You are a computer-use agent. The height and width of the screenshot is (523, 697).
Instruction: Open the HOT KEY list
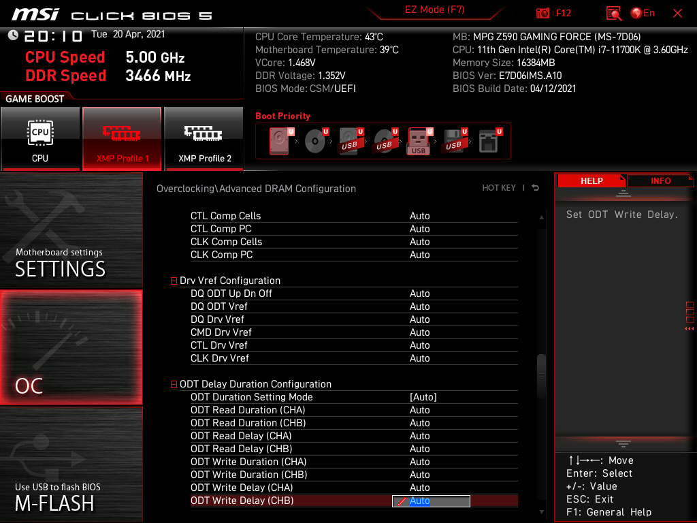(x=499, y=188)
